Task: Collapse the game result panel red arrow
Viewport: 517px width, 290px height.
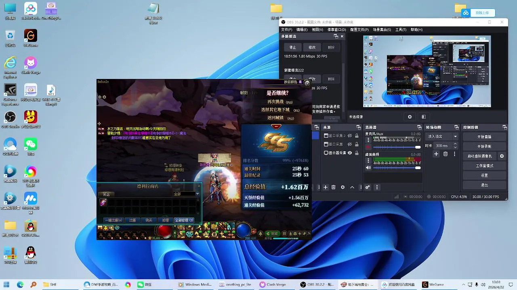Action: tap(276, 126)
